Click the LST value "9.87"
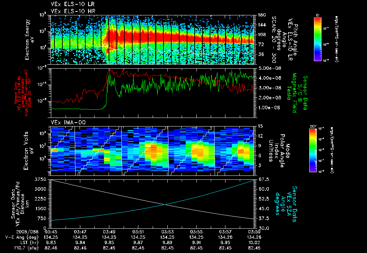 [x=138, y=243]
